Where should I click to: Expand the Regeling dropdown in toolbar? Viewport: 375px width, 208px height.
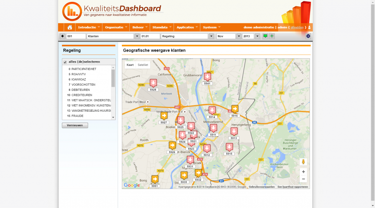click(x=211, y=36)
